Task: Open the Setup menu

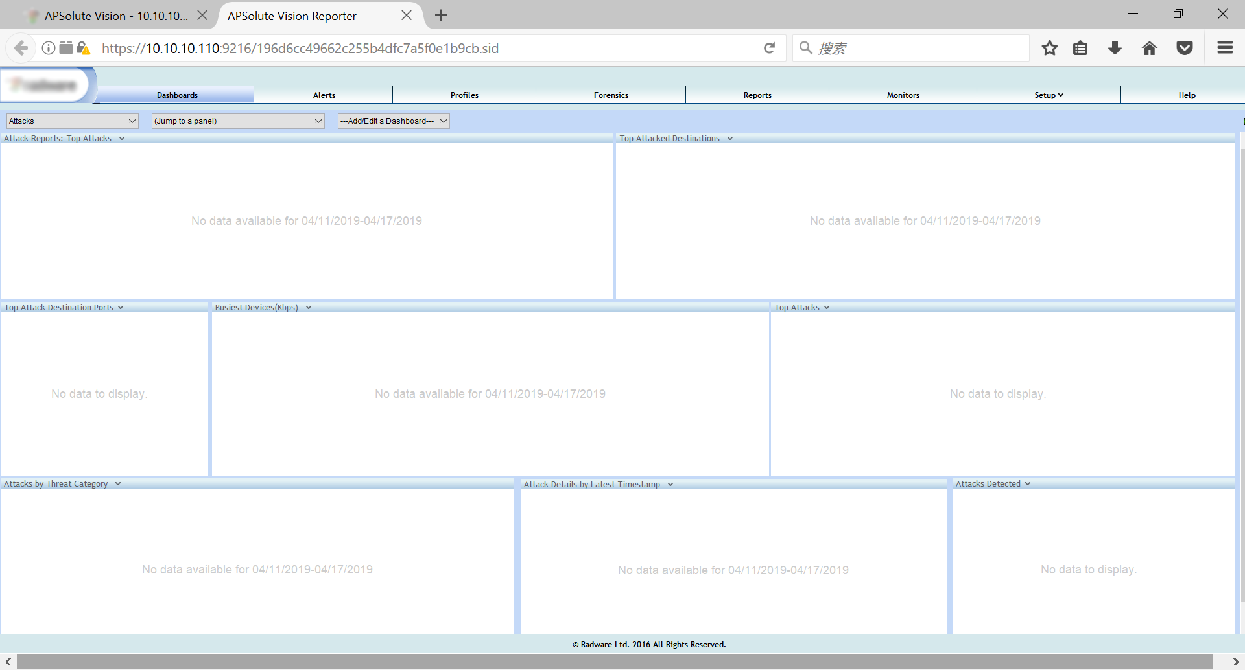Action: pyautogui.click(x=1048, y=95)
